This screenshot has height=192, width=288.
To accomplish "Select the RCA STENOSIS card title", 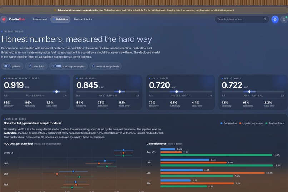I will [232, 78].
